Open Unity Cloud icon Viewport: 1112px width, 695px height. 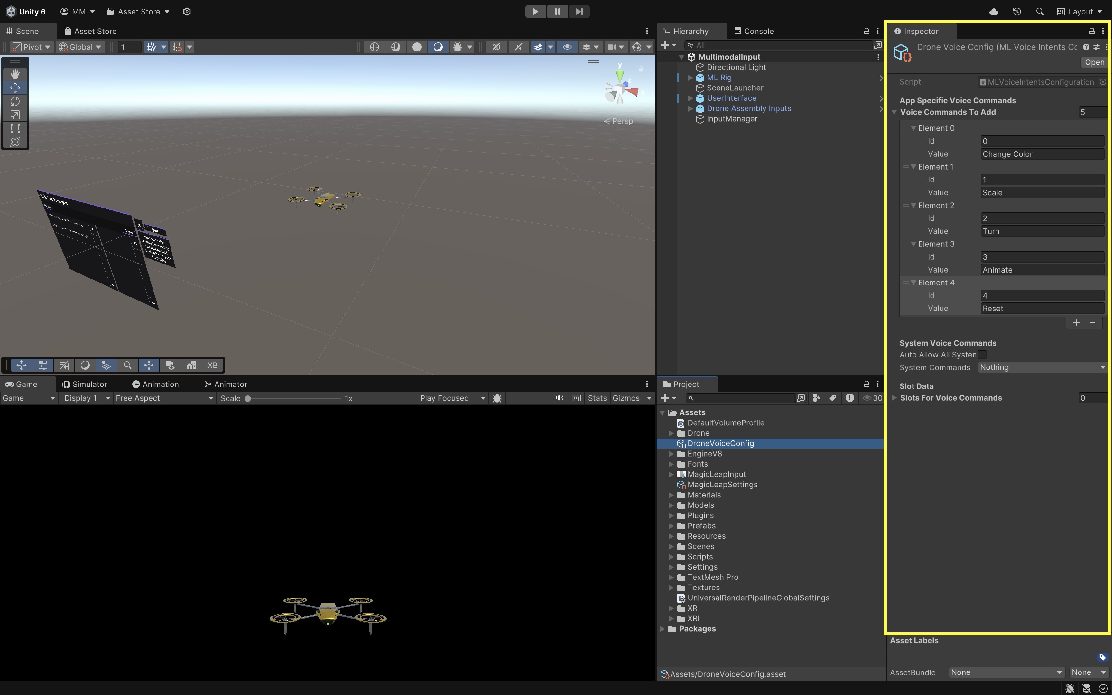994,12
